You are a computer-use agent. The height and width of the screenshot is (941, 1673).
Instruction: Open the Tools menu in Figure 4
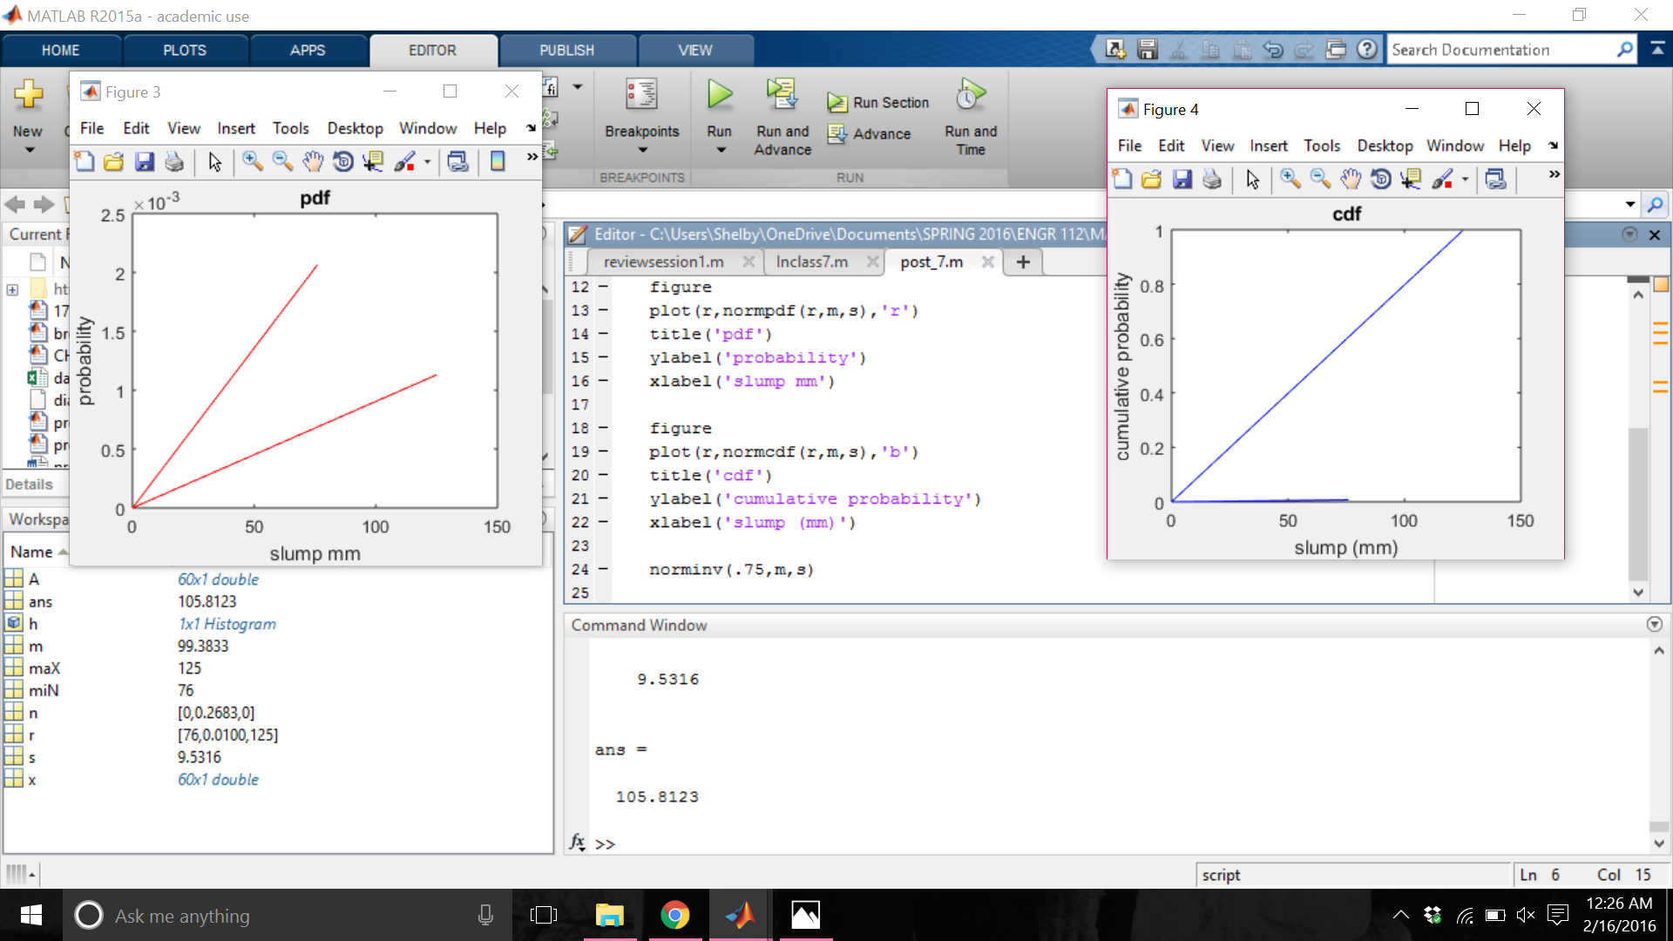pos(1321,145)
